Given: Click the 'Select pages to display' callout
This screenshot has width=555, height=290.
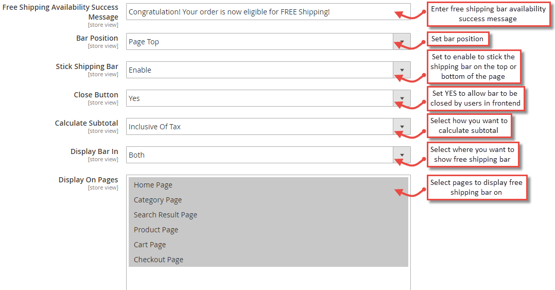Looking at the screenshot, I should [x=476, y=187].
